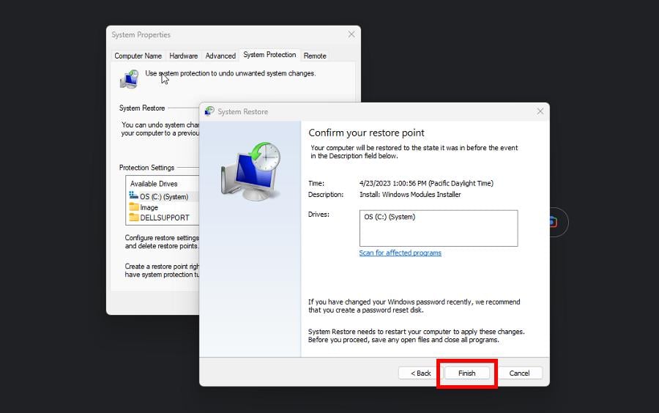Click the system protection icon in System Properties
The width and height of the screenshot is (659, 413).
130,79
